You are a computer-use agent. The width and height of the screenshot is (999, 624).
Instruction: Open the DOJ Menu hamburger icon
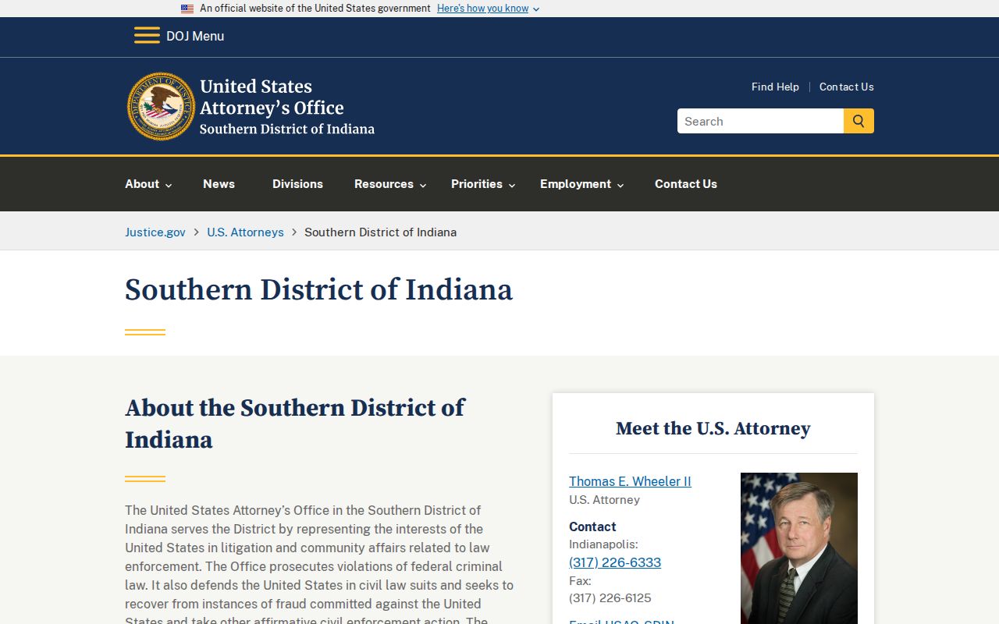coord(147,36)
